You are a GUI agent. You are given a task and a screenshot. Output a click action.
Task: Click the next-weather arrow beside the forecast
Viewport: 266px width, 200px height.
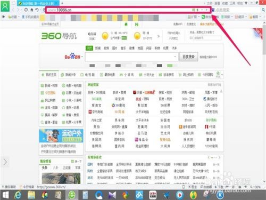click(x=159, y=36)
